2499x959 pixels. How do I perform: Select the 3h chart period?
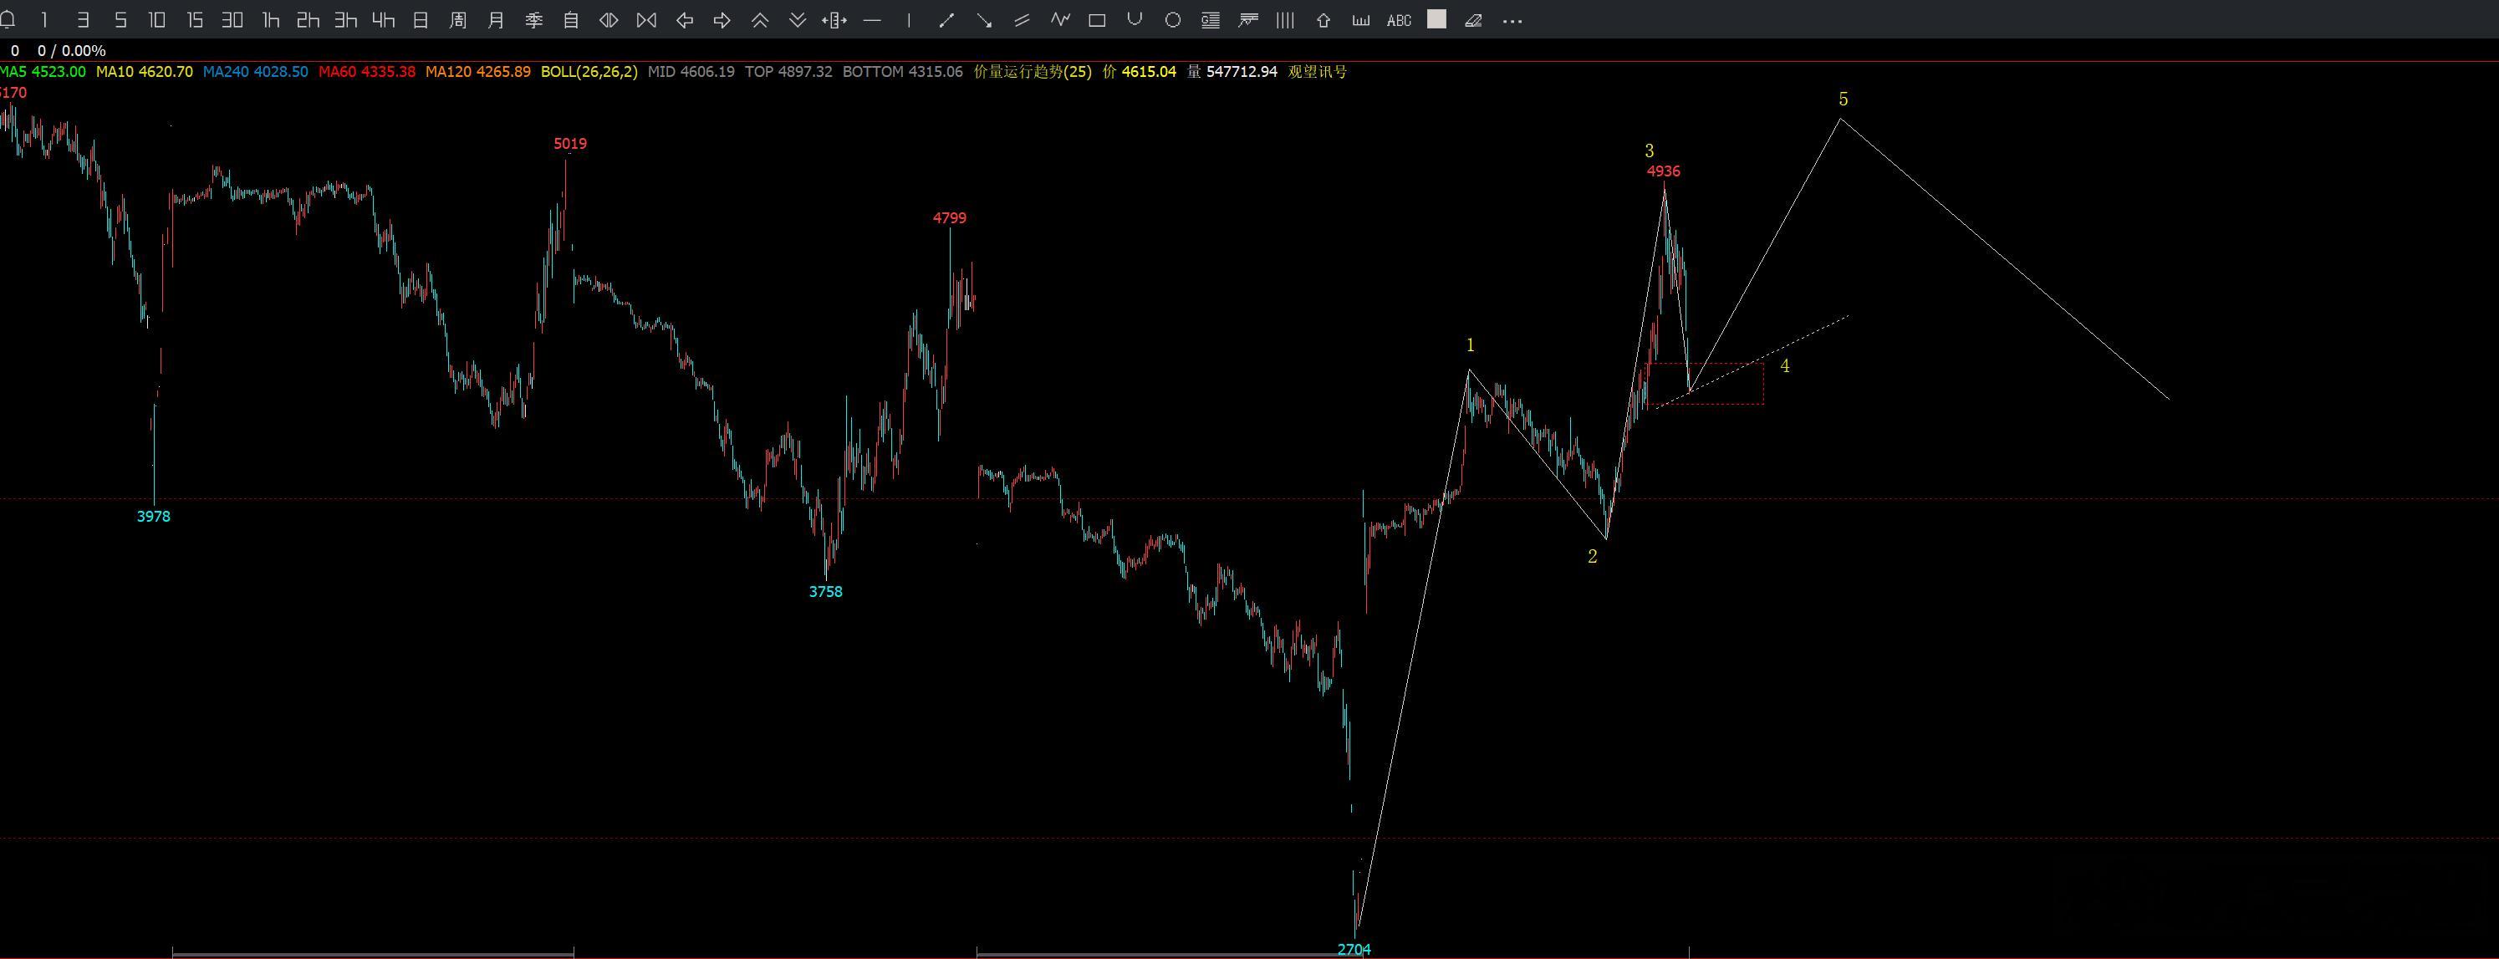point(346,20)
